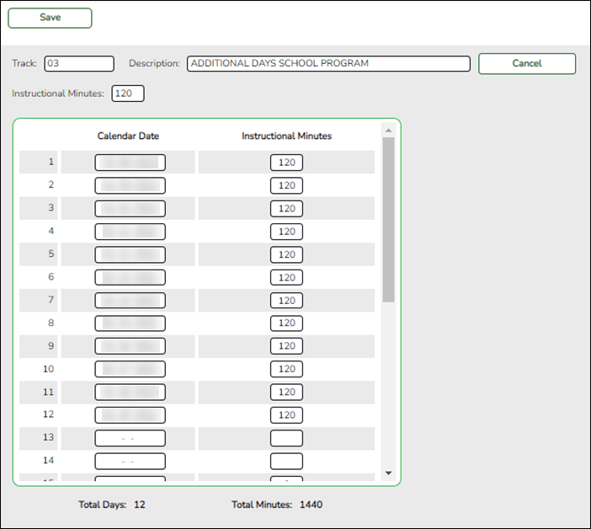Select Calendar Date field for row 5
This screenshot has height=529, width=591.
(130, 254)
